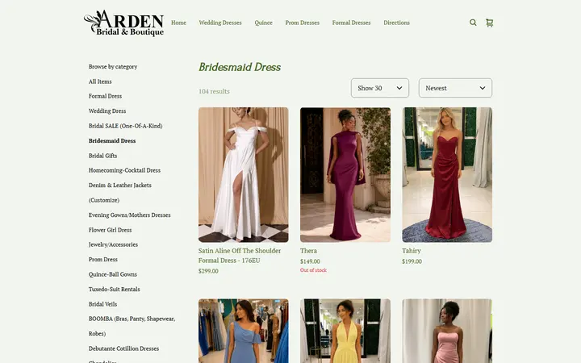Click the Arden Bridal & Boutique logo
581x363 pixels.
click(x=123, y=23)
